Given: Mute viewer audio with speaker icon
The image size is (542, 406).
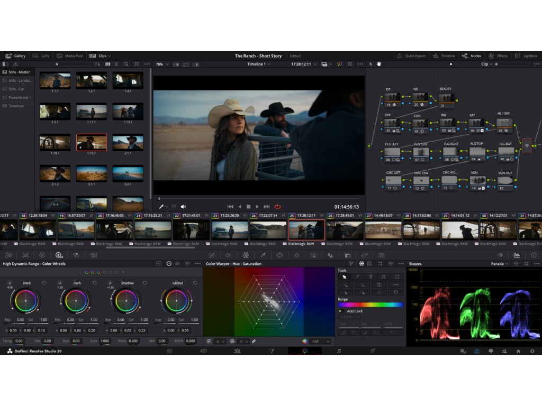Looking at the screenshot, I should [x=183, y=207].
